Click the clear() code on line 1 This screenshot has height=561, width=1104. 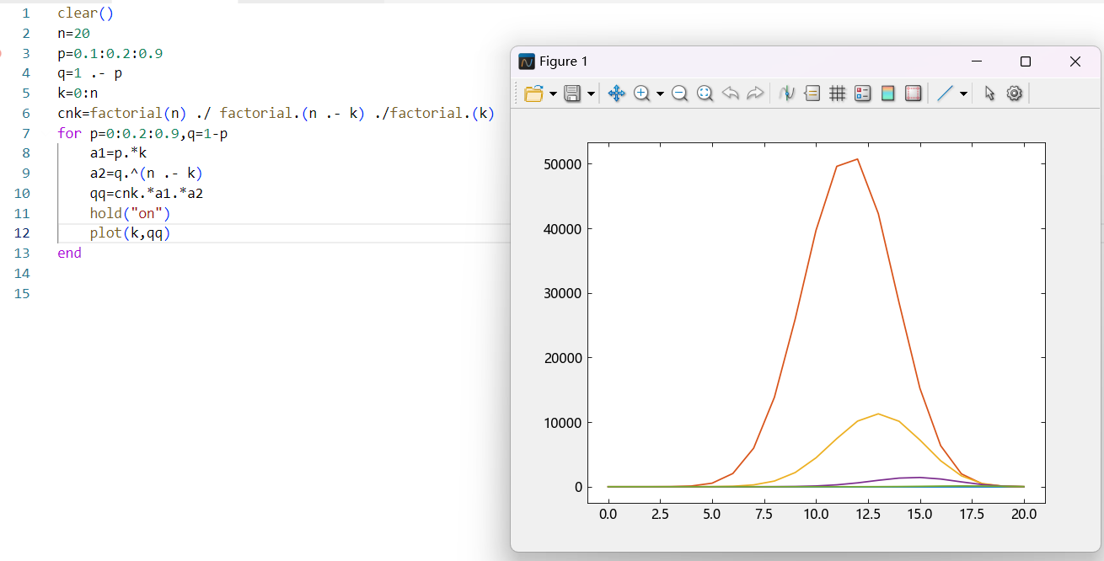click(86, 13)
